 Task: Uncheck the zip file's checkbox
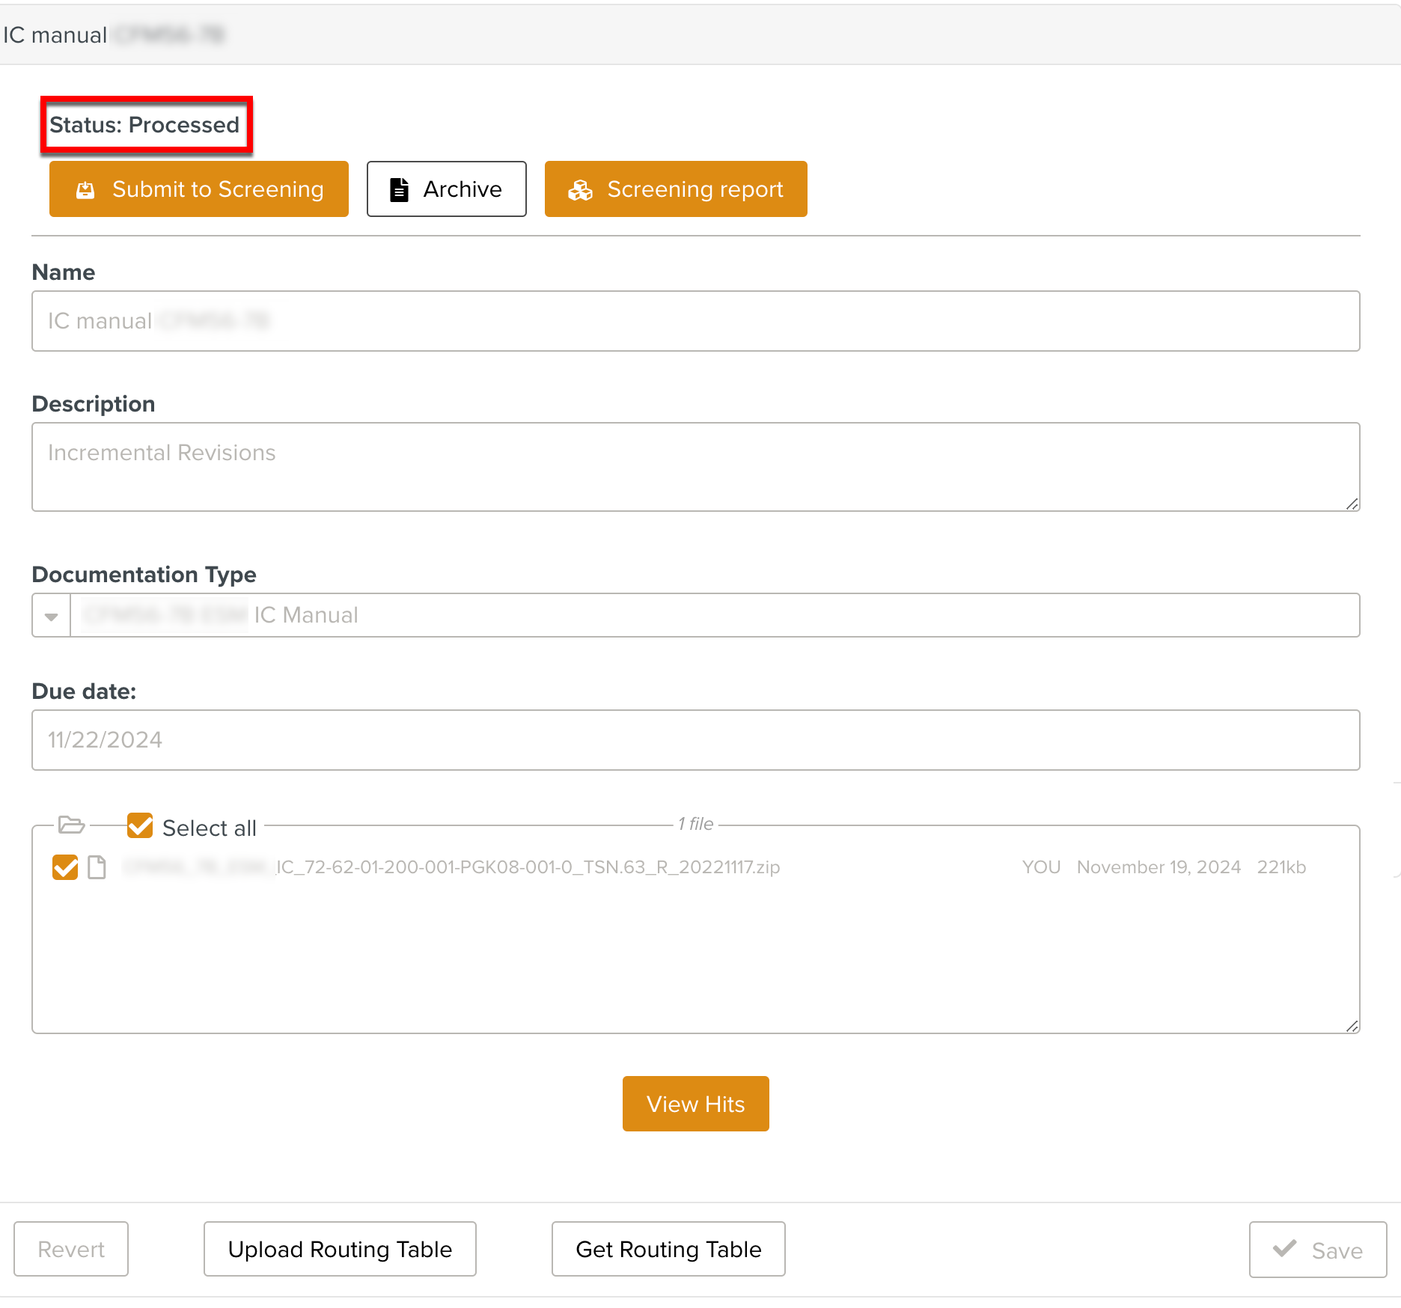pyautogui.click(x=65, y=867)
